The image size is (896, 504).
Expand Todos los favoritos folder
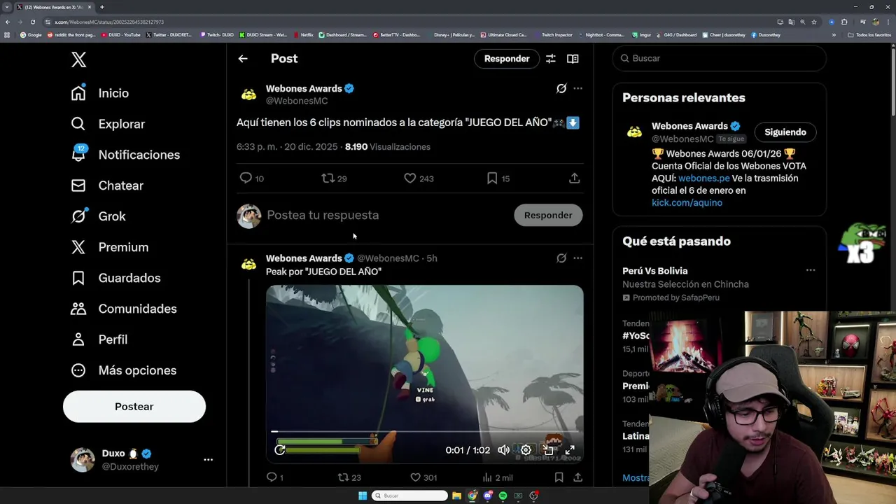point(869,34)
